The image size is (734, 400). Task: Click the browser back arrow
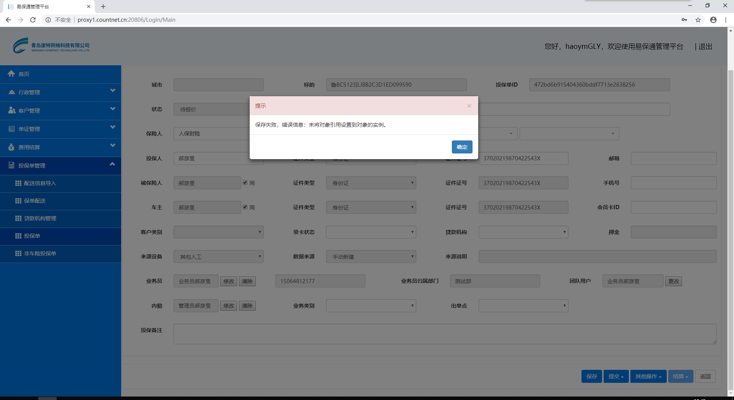[8, 20]
